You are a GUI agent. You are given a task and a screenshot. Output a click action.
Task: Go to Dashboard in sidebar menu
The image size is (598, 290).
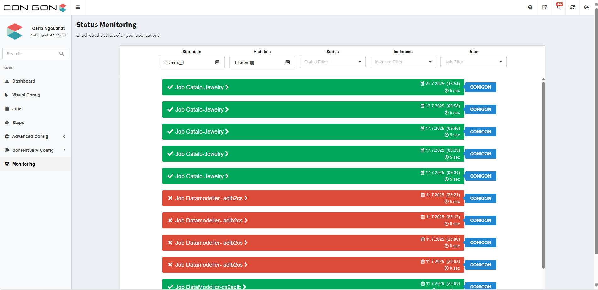[24, 81]
